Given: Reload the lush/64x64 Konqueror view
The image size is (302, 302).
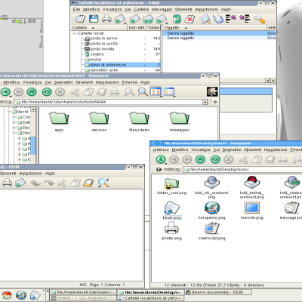Looking at the screenshot, I should 47,92.
